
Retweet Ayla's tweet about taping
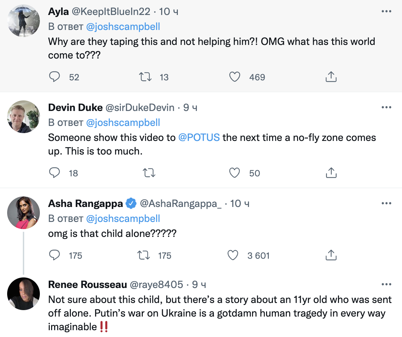[146, 77]
